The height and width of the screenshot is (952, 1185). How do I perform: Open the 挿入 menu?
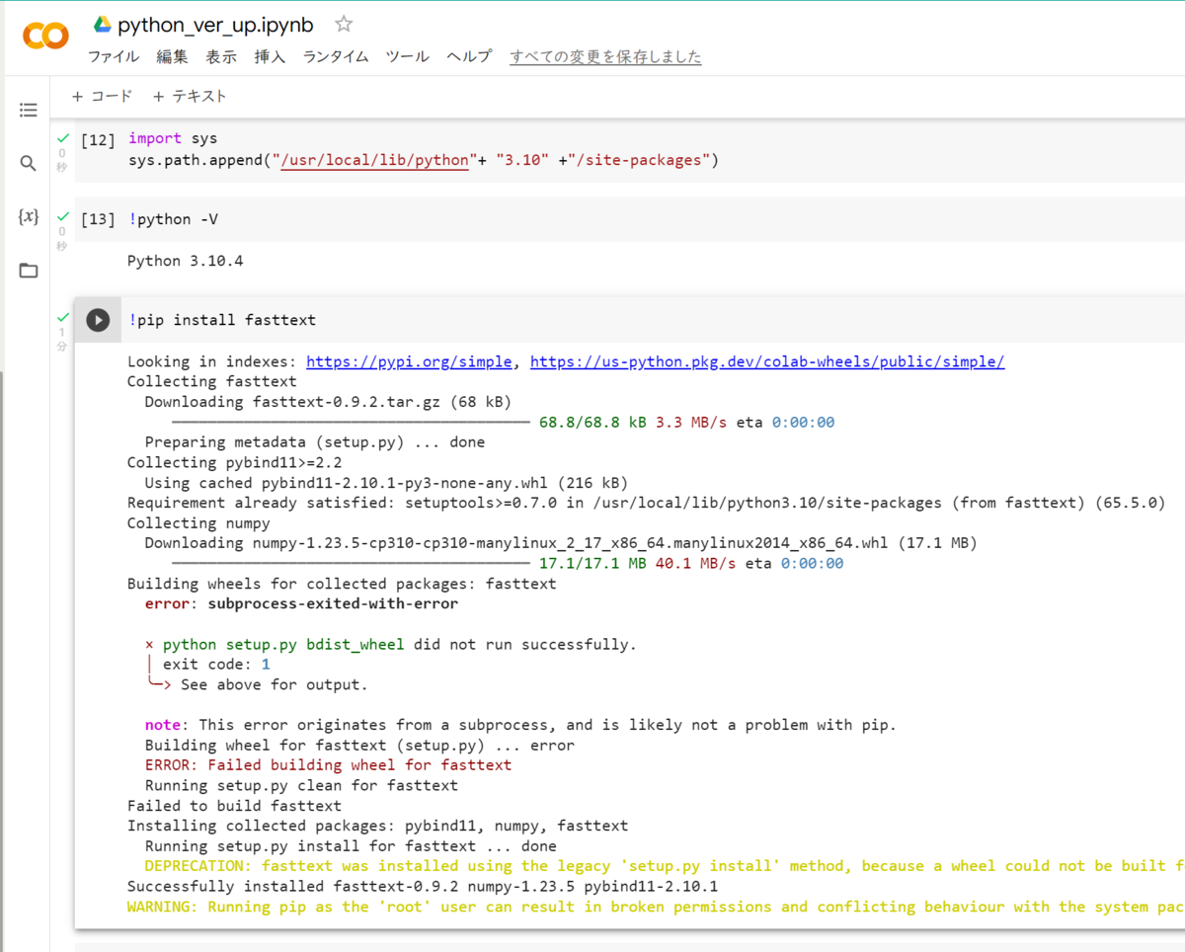pos(270,56)
